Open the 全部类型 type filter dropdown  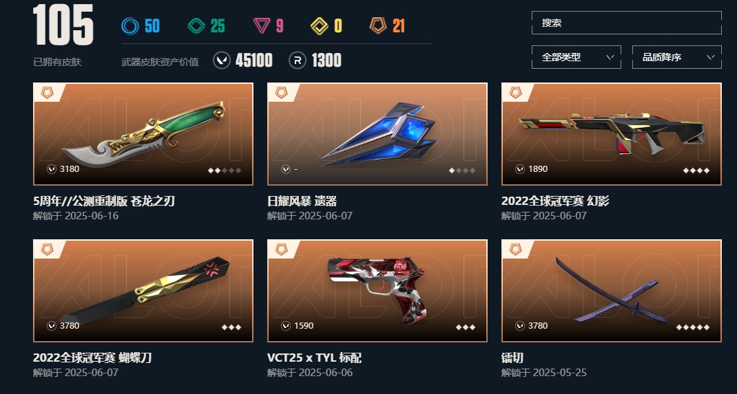coord(577,57)
